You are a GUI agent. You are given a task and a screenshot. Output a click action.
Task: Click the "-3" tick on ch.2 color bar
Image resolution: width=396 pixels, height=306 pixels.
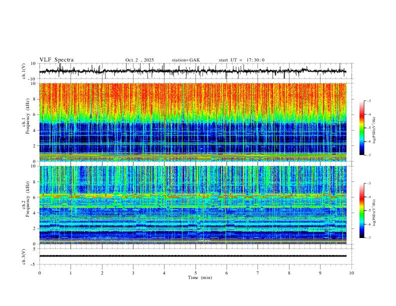369,183
